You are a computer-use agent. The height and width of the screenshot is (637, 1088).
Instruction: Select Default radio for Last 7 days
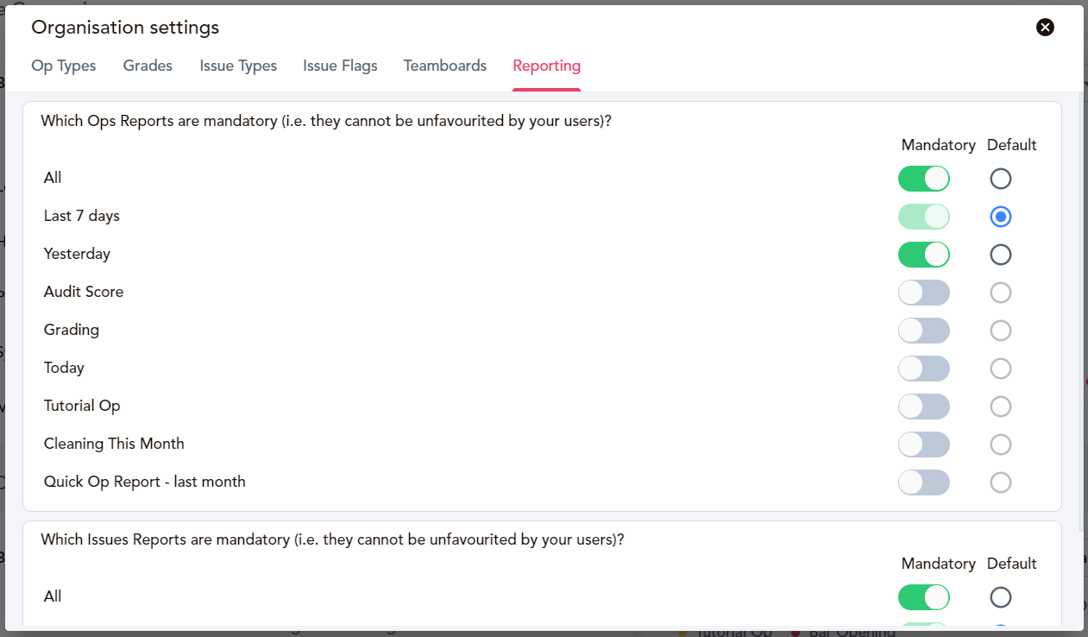tap(1001, 217)
